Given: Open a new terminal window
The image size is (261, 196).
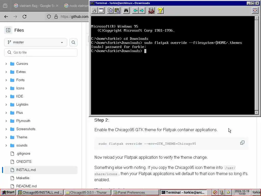Looking at the screenshot, I should [x=101, y=10].
